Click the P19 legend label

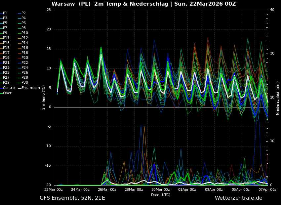point(6,58)
